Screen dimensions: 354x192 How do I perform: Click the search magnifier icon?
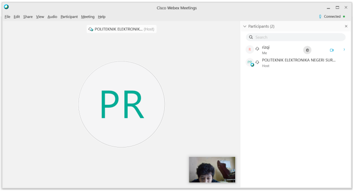point(251,37)
